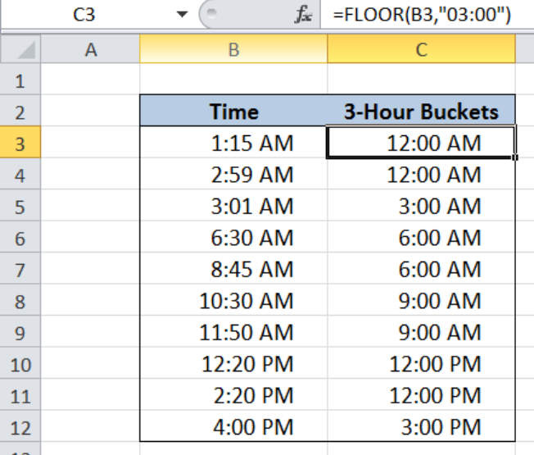534x455 pixels.
Task: Click the 3-Hour Buckets header cell
Action: point(421,112)
